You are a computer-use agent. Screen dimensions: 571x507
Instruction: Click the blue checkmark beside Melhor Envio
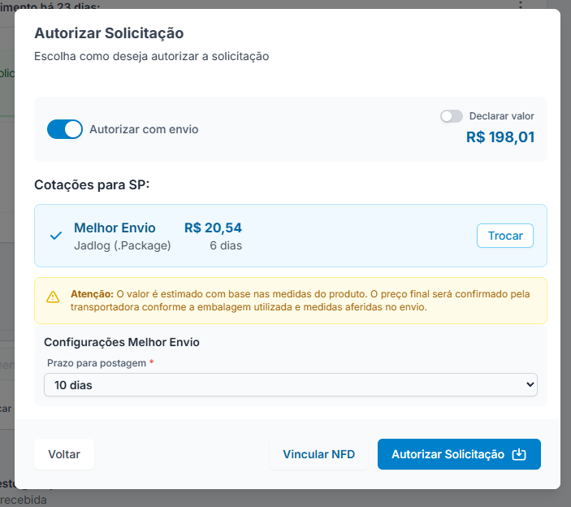pos(56,236)
